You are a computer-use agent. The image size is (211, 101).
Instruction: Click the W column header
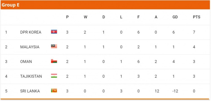coord(86,17)
